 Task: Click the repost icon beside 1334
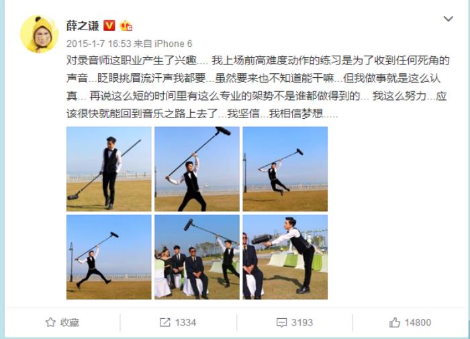165,322
